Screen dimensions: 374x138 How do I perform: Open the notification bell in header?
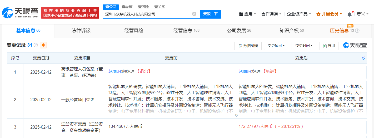(x=350, y=14)
